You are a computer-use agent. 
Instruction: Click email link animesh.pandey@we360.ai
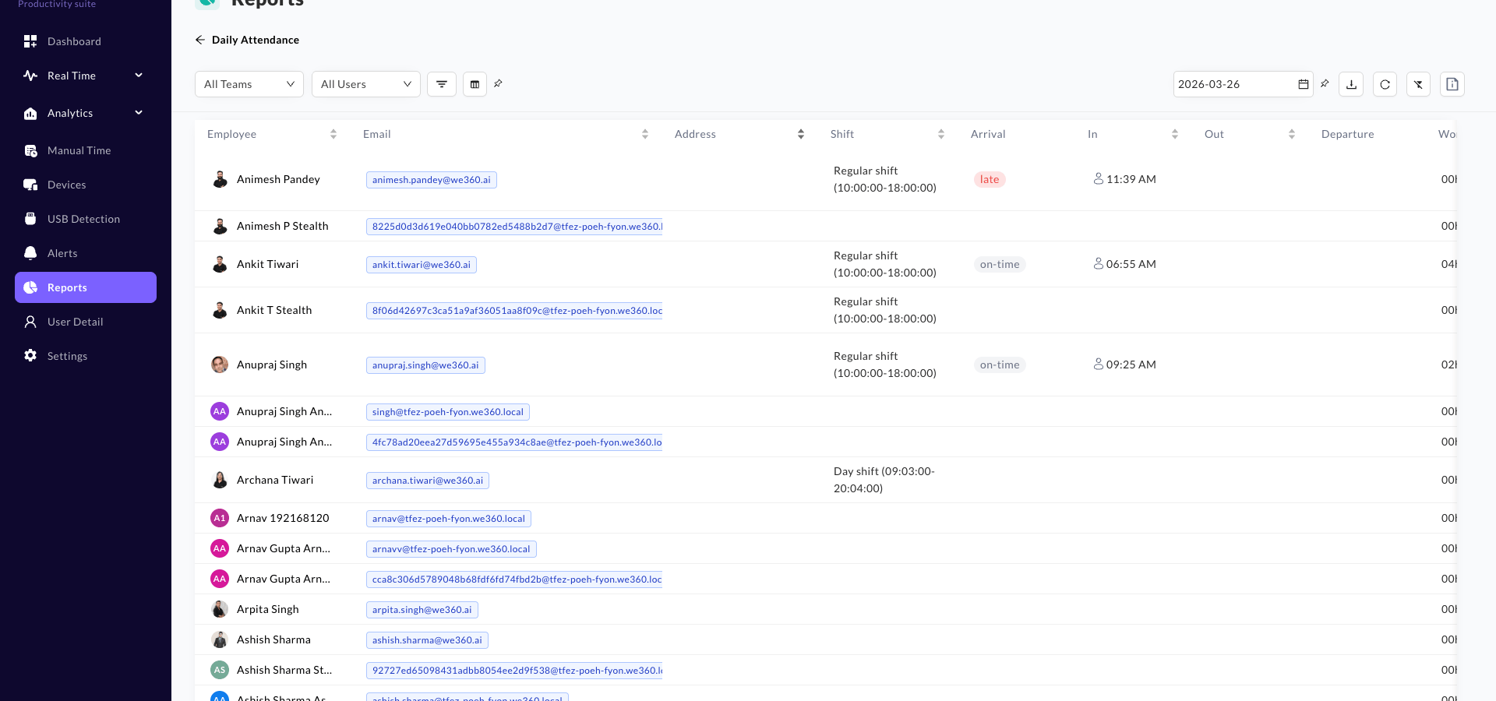click(x=432, y=180)
